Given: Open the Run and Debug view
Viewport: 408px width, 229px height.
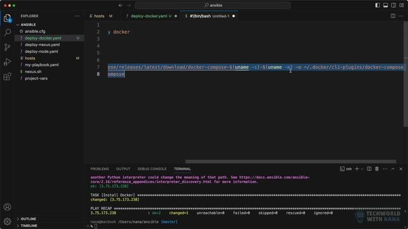Looking at the screenshot, I should 7,62.
